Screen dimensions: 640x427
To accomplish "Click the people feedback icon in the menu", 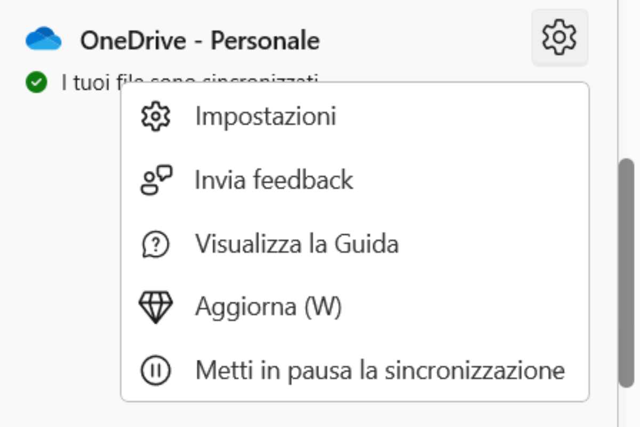I will [x=156, y=180].
